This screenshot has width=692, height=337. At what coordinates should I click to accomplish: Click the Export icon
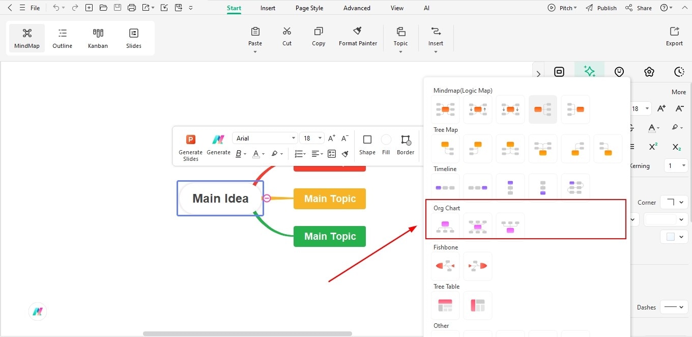tap(674, 36)
